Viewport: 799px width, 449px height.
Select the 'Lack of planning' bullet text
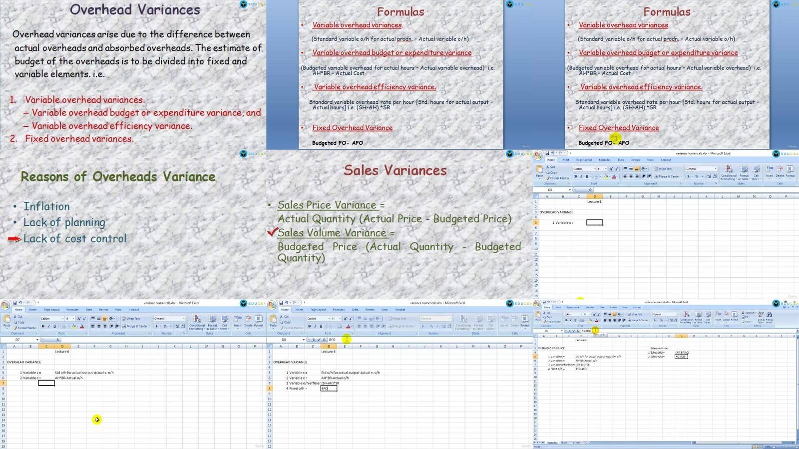pyautogui.click(x=64, y=222)
